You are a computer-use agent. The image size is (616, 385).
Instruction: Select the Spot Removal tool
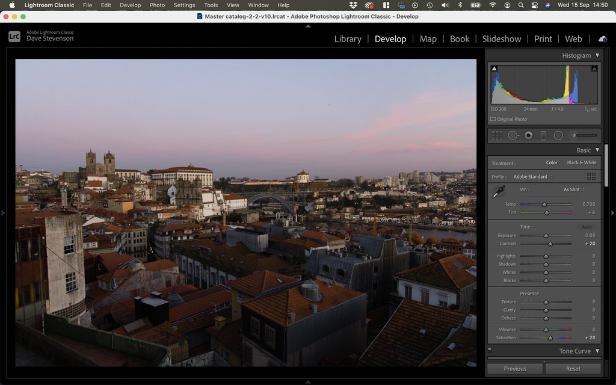(x=513, y=135)
